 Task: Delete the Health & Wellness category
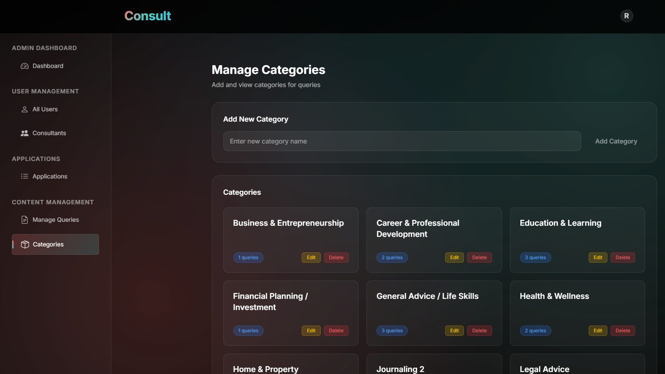click(623, 331)
